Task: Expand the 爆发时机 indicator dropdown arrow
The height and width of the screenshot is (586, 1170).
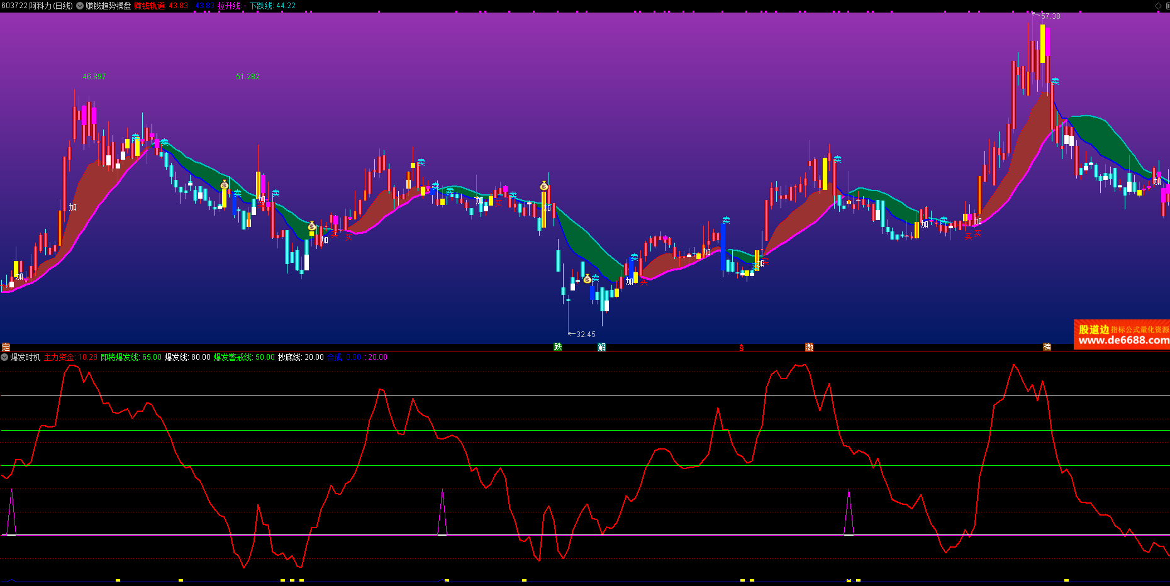Action: (x=4, y=357)
